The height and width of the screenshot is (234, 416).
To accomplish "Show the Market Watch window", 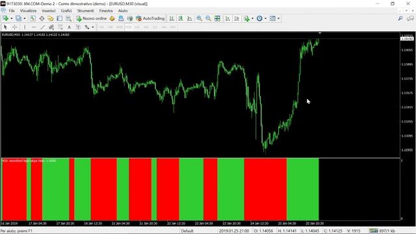I will click(32, 18).
